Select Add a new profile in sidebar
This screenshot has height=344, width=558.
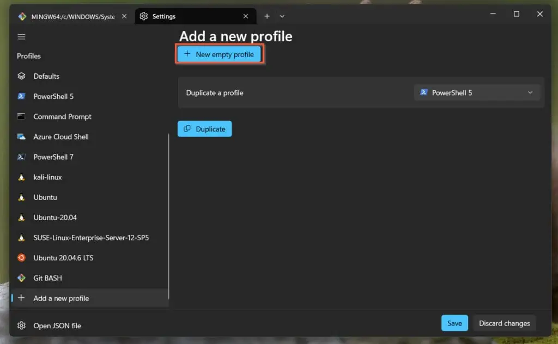[90, 298]
